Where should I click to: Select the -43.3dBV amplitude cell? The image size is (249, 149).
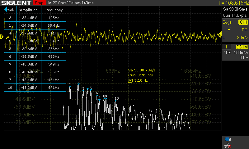click(x=29, y=88)
